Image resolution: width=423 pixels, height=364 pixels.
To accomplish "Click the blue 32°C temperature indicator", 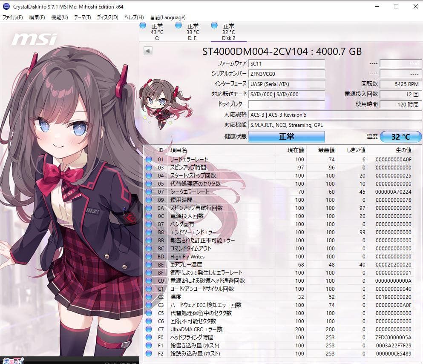I will 400,137.
